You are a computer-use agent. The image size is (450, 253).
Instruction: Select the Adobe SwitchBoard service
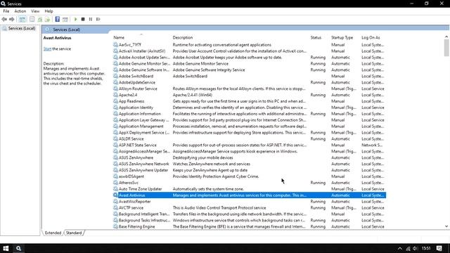[250, 77]
